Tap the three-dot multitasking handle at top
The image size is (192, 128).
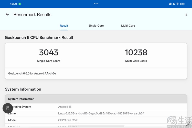[x=96, y=4]
